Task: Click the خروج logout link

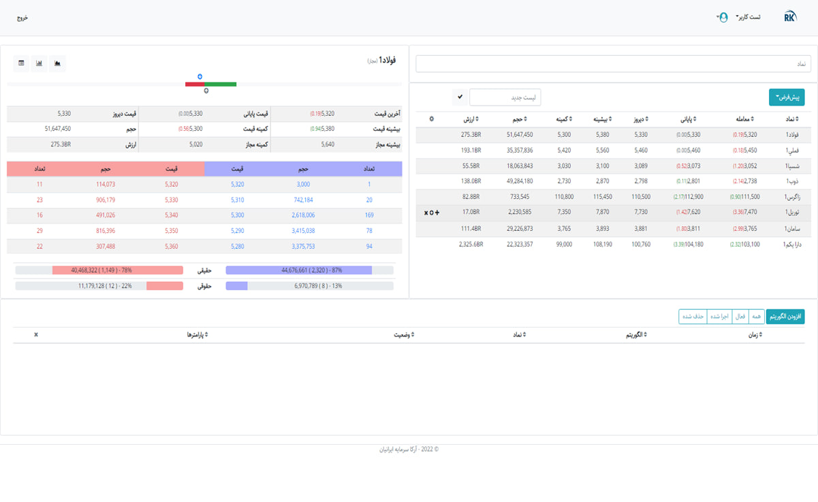Action: pos(22,18)
